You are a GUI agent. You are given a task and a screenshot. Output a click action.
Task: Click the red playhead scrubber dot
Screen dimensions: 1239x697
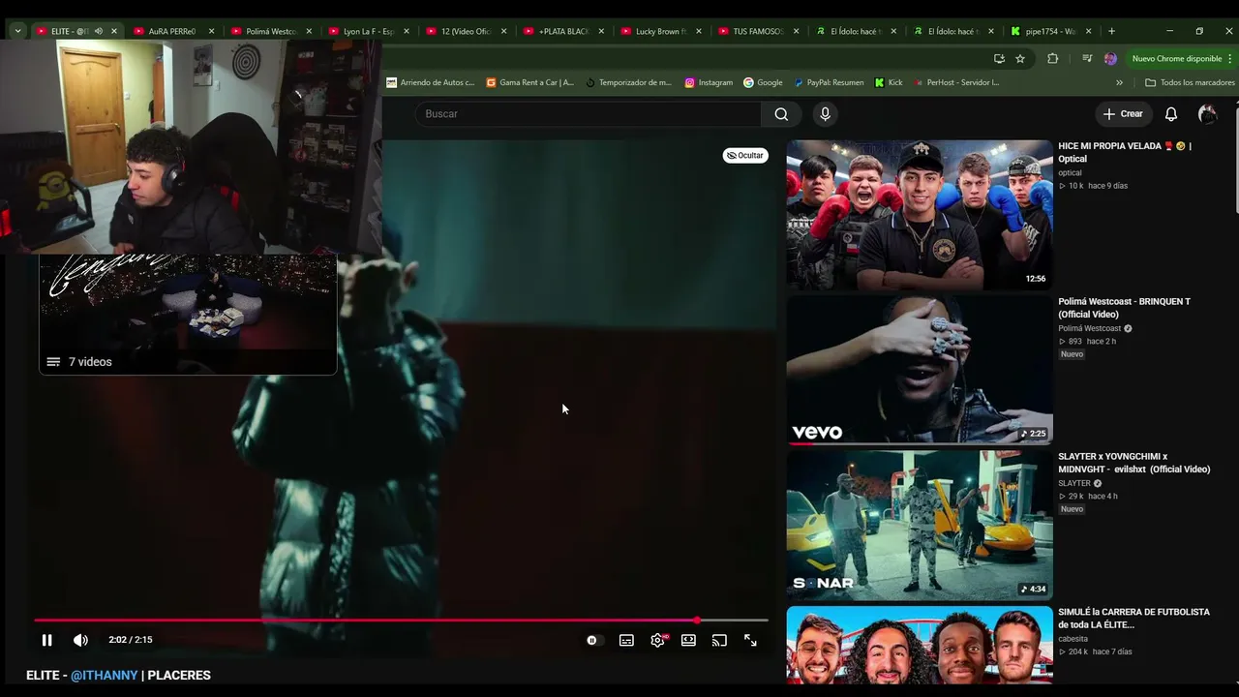point(697,620)
